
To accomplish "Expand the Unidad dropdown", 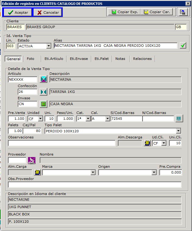I will (40, 119).
